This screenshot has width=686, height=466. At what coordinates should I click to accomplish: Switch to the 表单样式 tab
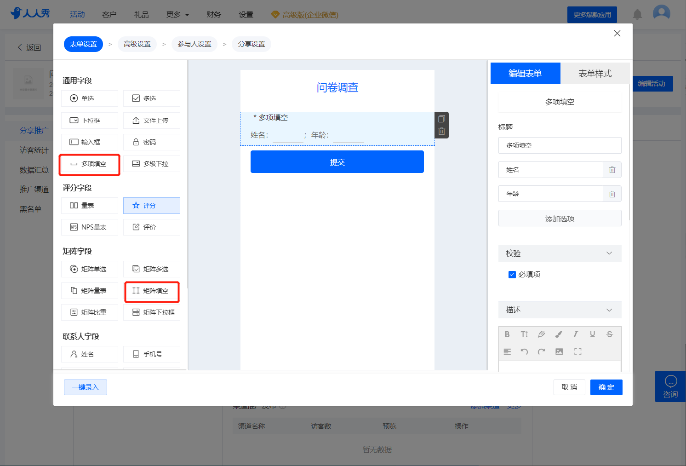point(595,74)
